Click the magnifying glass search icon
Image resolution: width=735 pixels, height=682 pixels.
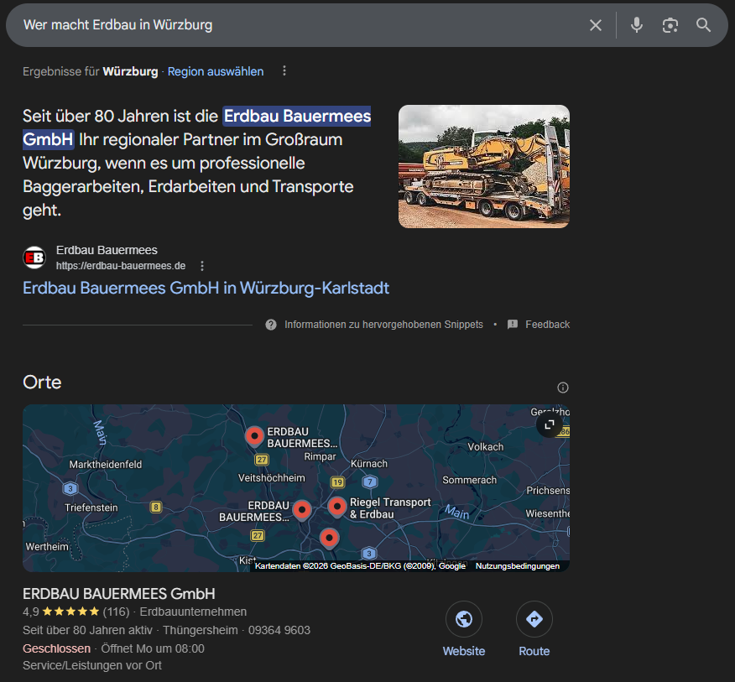coord(704,25)
